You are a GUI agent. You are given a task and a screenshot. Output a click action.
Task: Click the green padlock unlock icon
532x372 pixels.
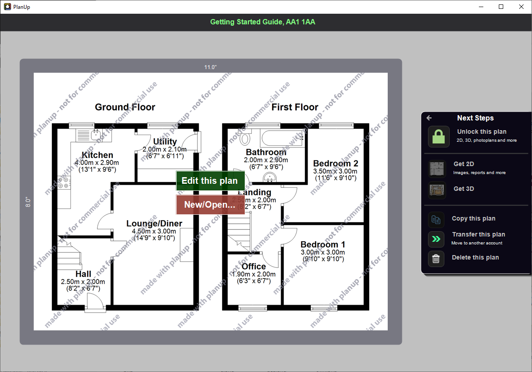coord(439,136)
